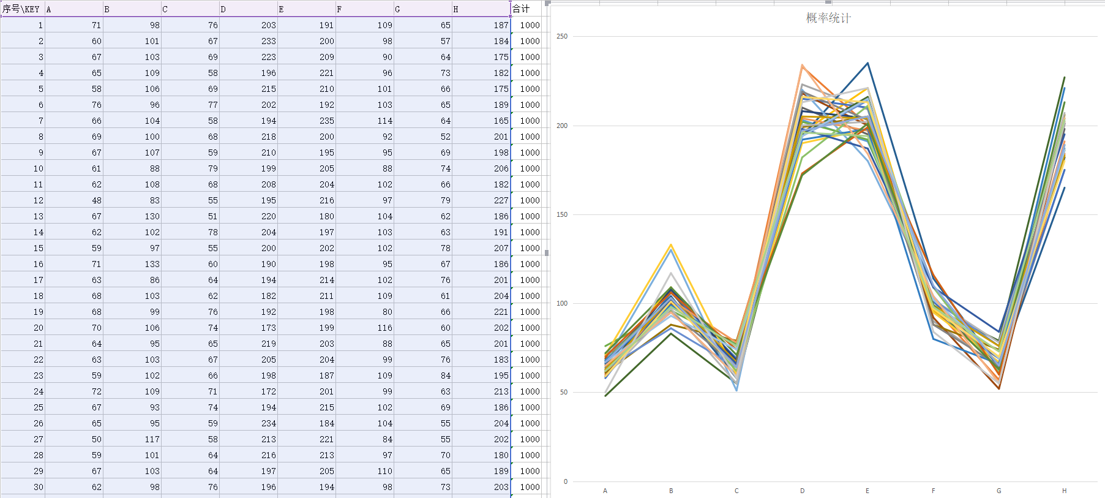
Task: Click table header cell D
Action: (x=248, y=9)
